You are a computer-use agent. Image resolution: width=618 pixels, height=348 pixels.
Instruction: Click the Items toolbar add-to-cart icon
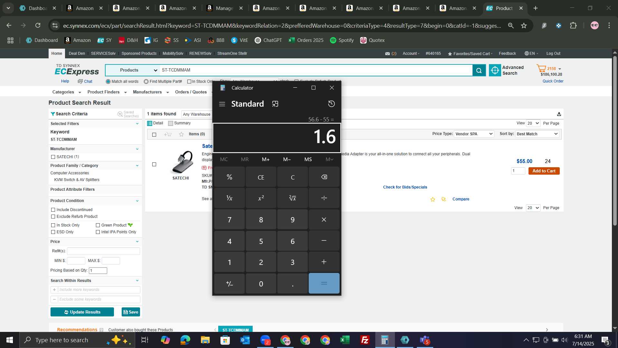click(168, 134)
